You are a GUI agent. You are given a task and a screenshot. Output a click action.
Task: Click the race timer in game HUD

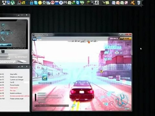click(113, 47)
